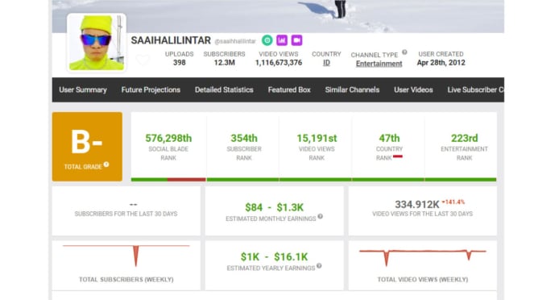Image resolution: width=534 pixels, height=300 pixels.
Task: Click the purple video camera icon
Action: tap(296, 40)
